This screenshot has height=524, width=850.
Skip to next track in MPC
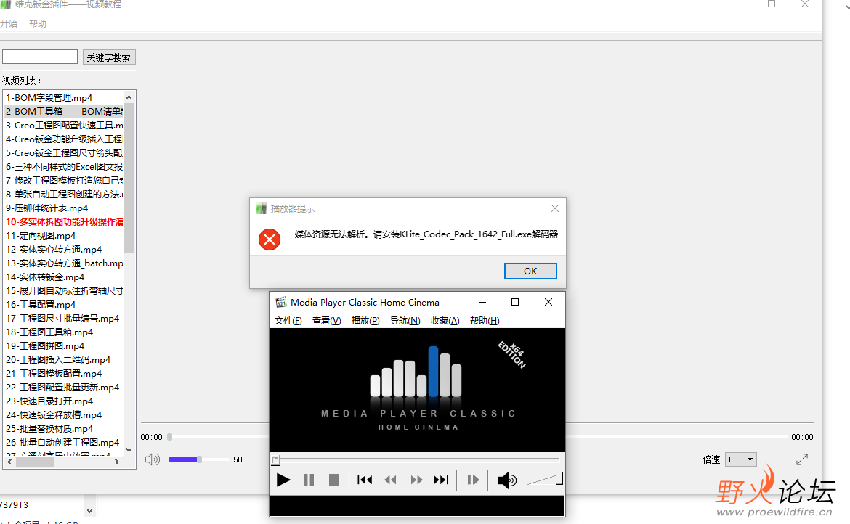tap(441, 480)
